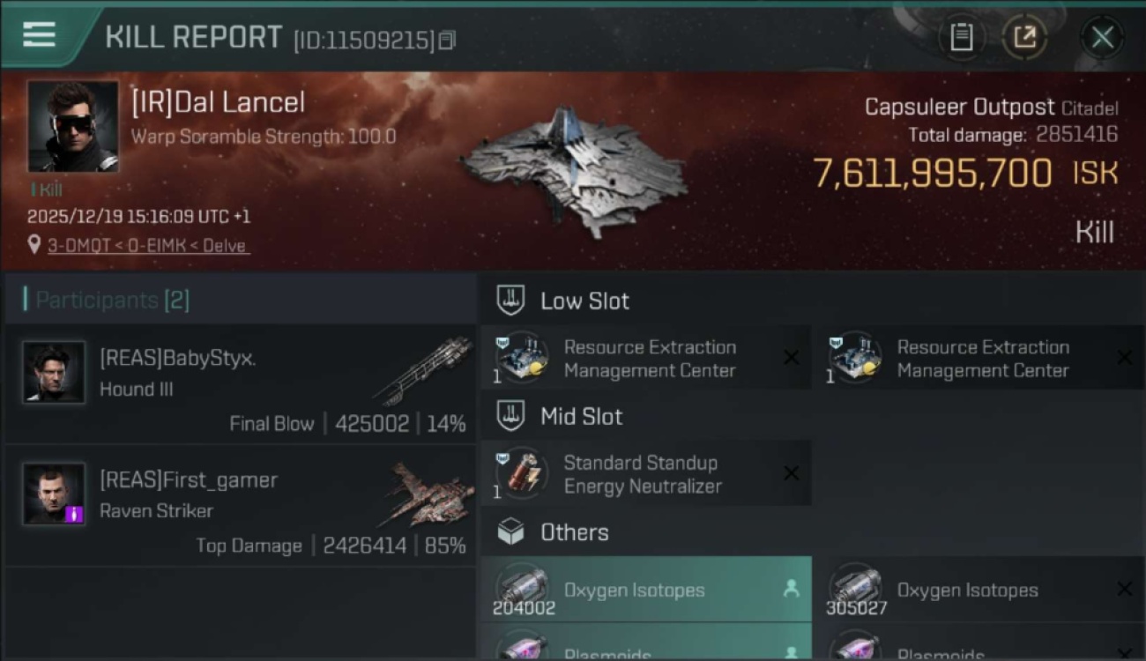Open BabyStyx's pilot portrait
This screenshot has width=1146, height=661.
(x=55, y=373)
